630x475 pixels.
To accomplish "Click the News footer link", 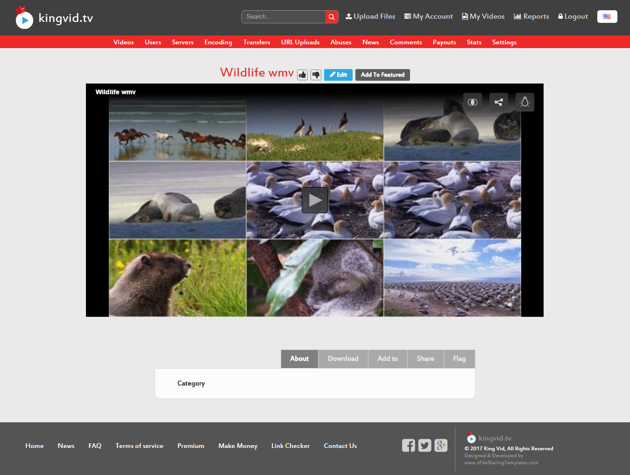I will click(66, 446).
